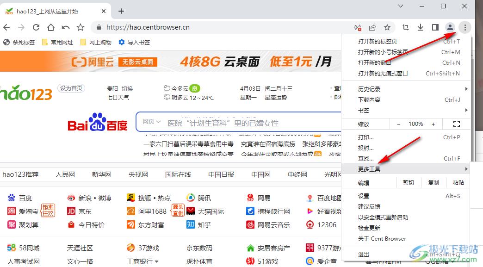The image size is (483, 267).
Task: Click the forward navigation arrow
Action: [x=21, y=27]
